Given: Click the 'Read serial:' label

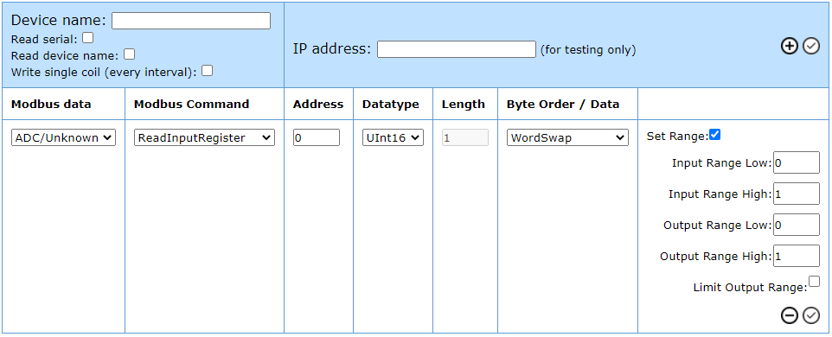Looking at the screenshot, I should pyautogui.click(x=45, y=39).
